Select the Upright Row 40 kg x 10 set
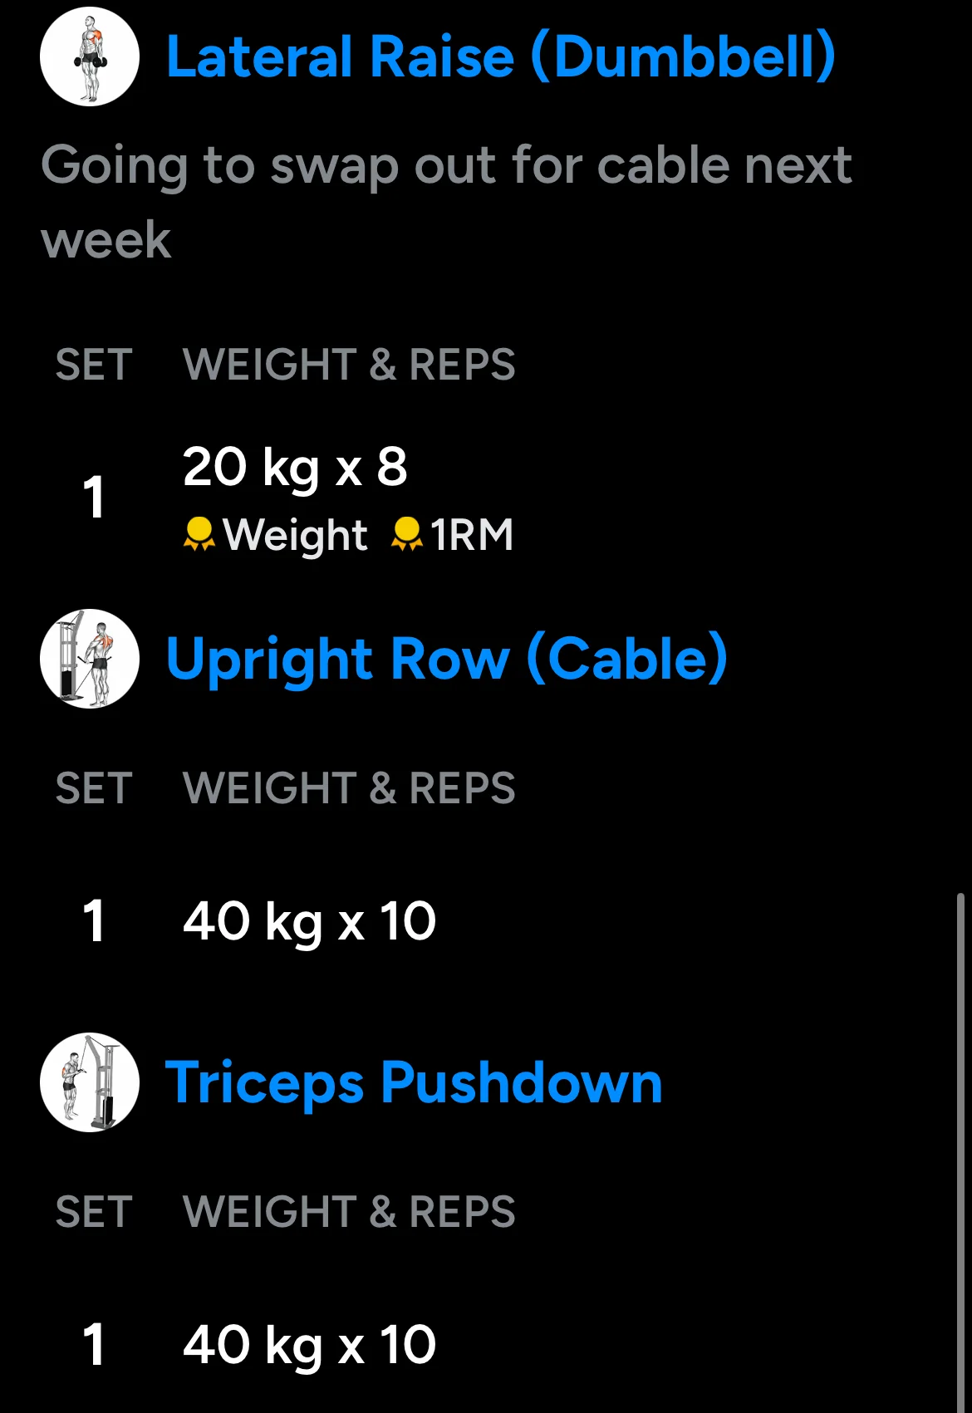The height and width of the screenshot is (1413, 972). 309,921
